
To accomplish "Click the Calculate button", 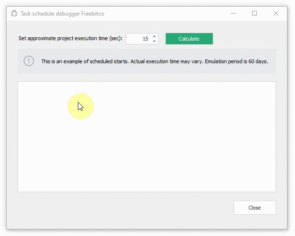I will [189, 39].
